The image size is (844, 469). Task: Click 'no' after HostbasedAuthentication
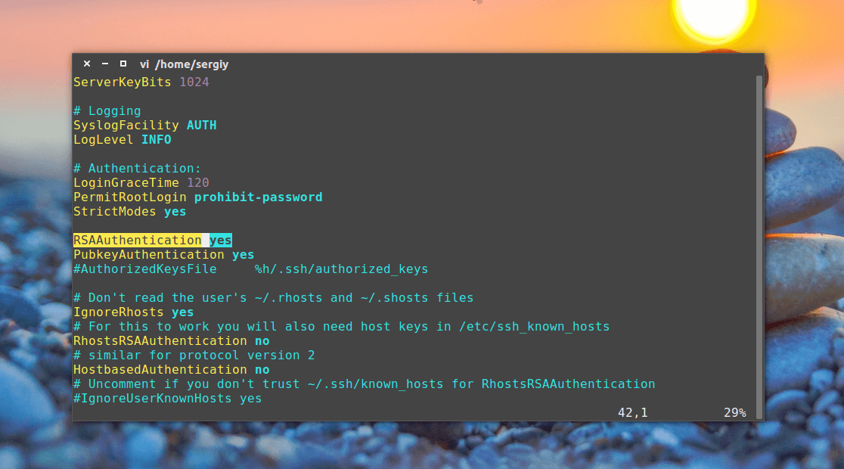[262, 369]
